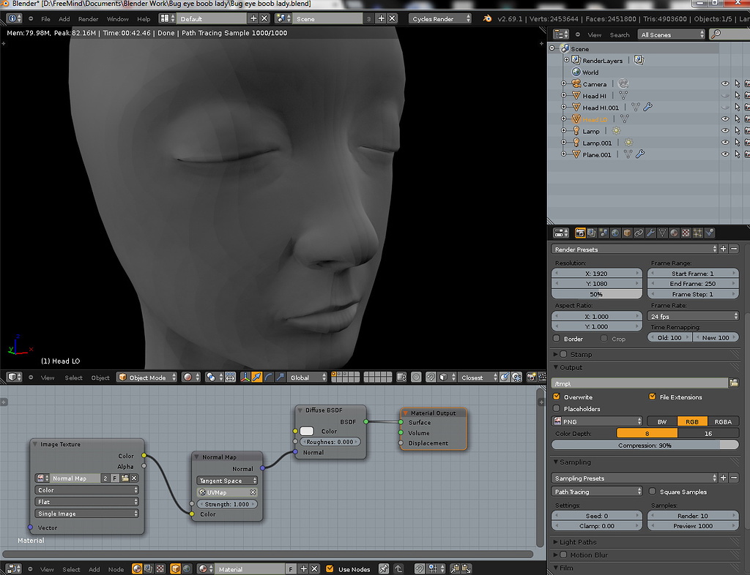Open the Window menu
This screenshot has height=575, width=750.
pos(118,18)
